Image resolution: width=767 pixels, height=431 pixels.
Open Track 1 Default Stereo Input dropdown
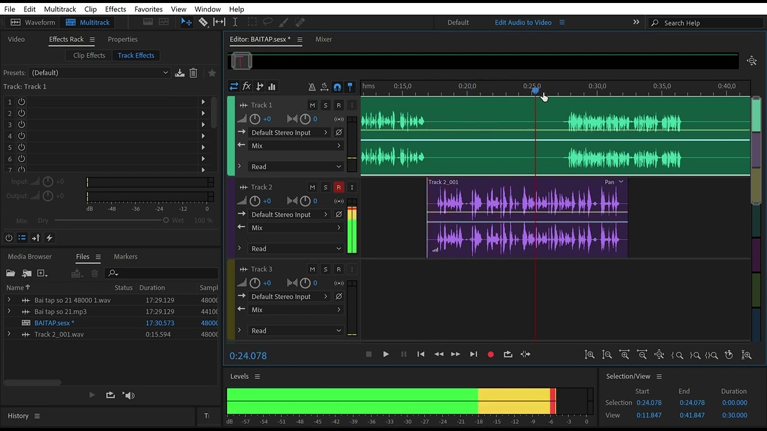click(290, 132)
